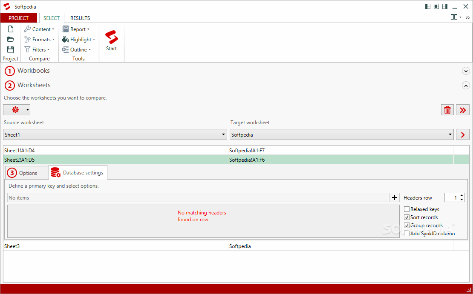
Task: Add a primary key with plus button
Action: click(395, 197)
